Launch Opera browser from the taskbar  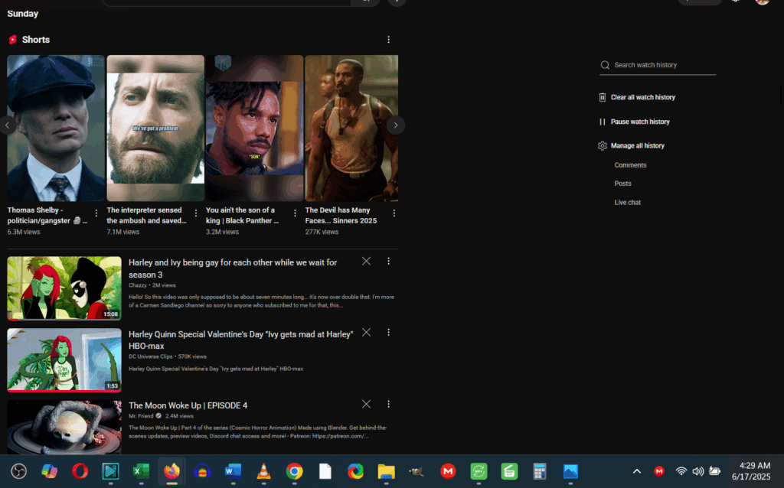click(80, 471)
